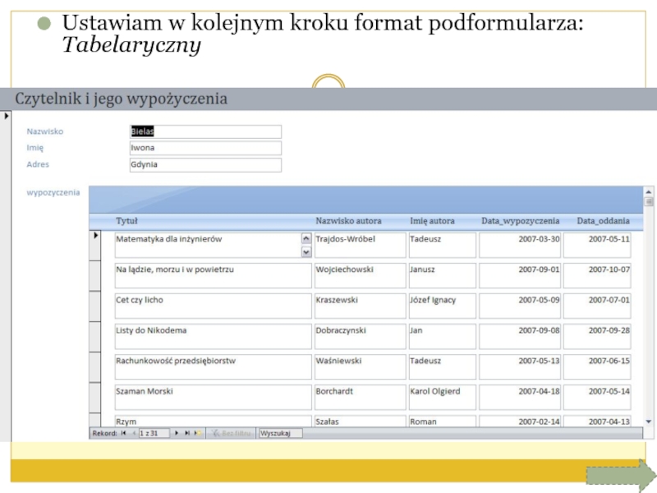Image resolution: width=657 pixels, height=493 pixels.
Task: Jump to last record in navigation bar
Action: pos(187,433)
